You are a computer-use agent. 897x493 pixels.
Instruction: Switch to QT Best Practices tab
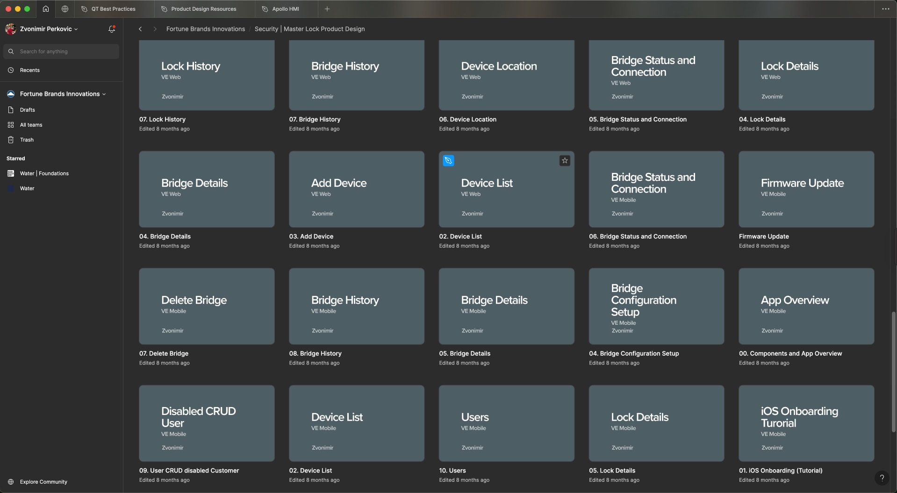coord(114,9)
